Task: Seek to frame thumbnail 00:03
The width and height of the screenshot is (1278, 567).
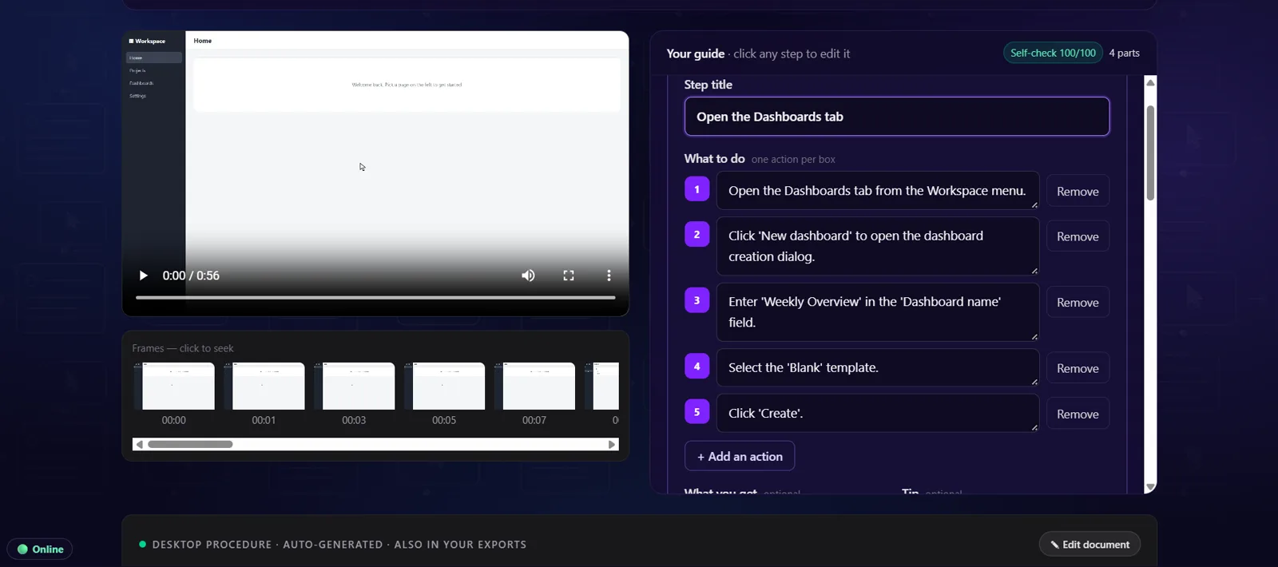Action: click(355, 387)
